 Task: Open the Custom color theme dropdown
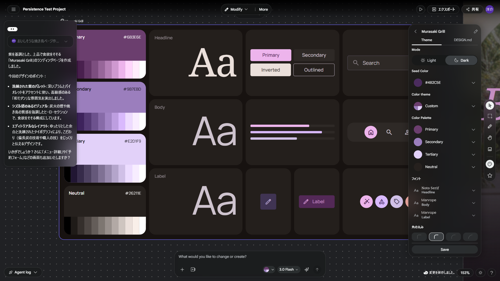click(x=473, y=106)
